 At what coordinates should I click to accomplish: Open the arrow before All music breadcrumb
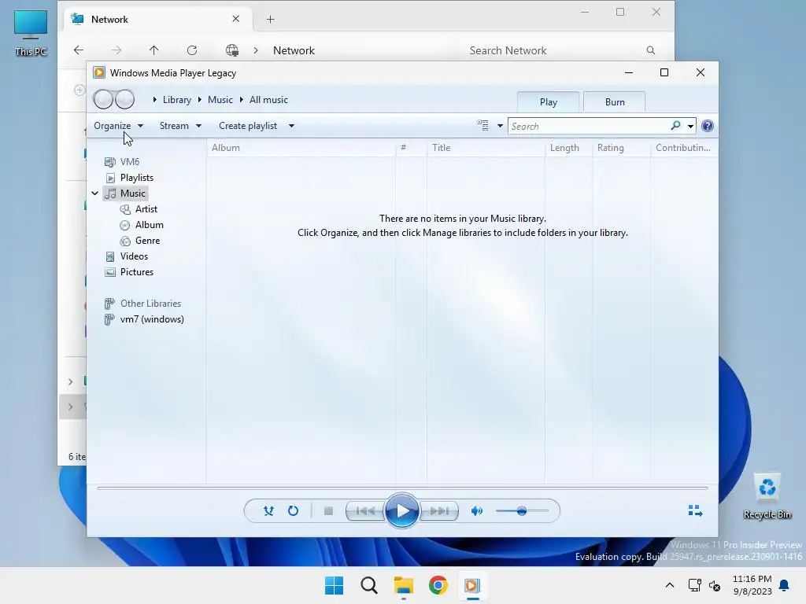point(241,100)
